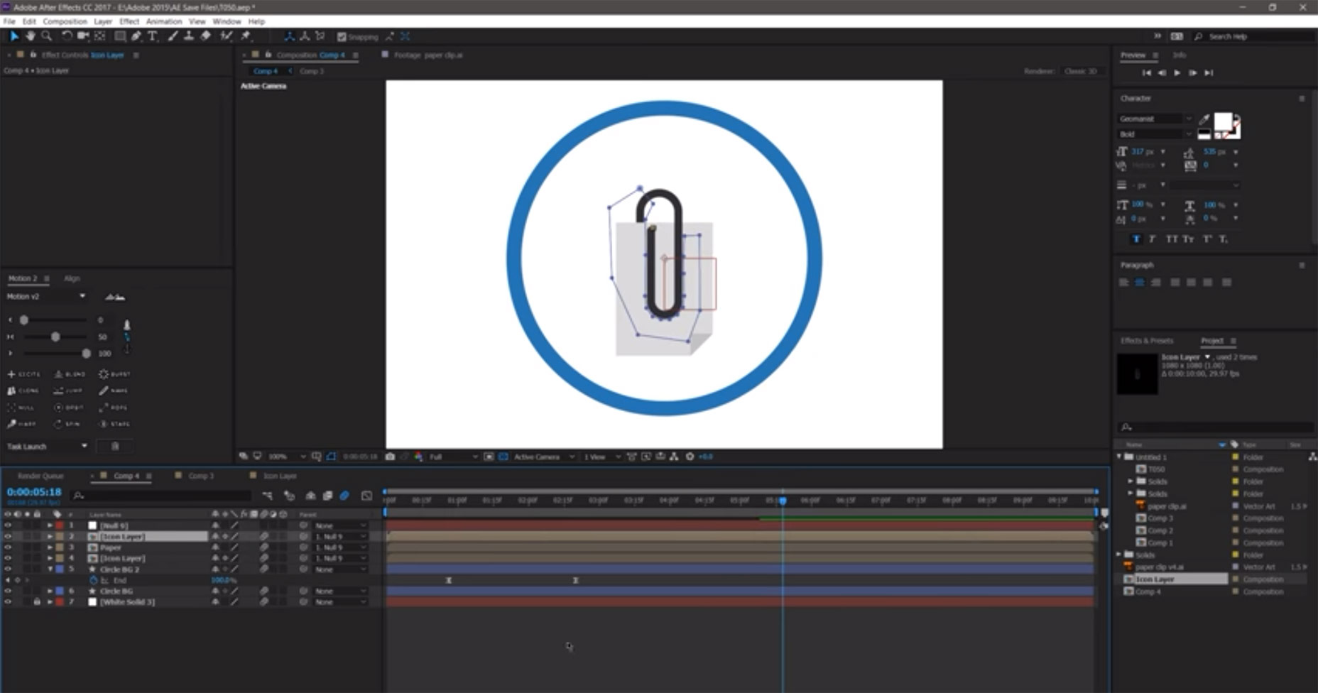Expand the Null 9 layer properties

click(50, 525)
